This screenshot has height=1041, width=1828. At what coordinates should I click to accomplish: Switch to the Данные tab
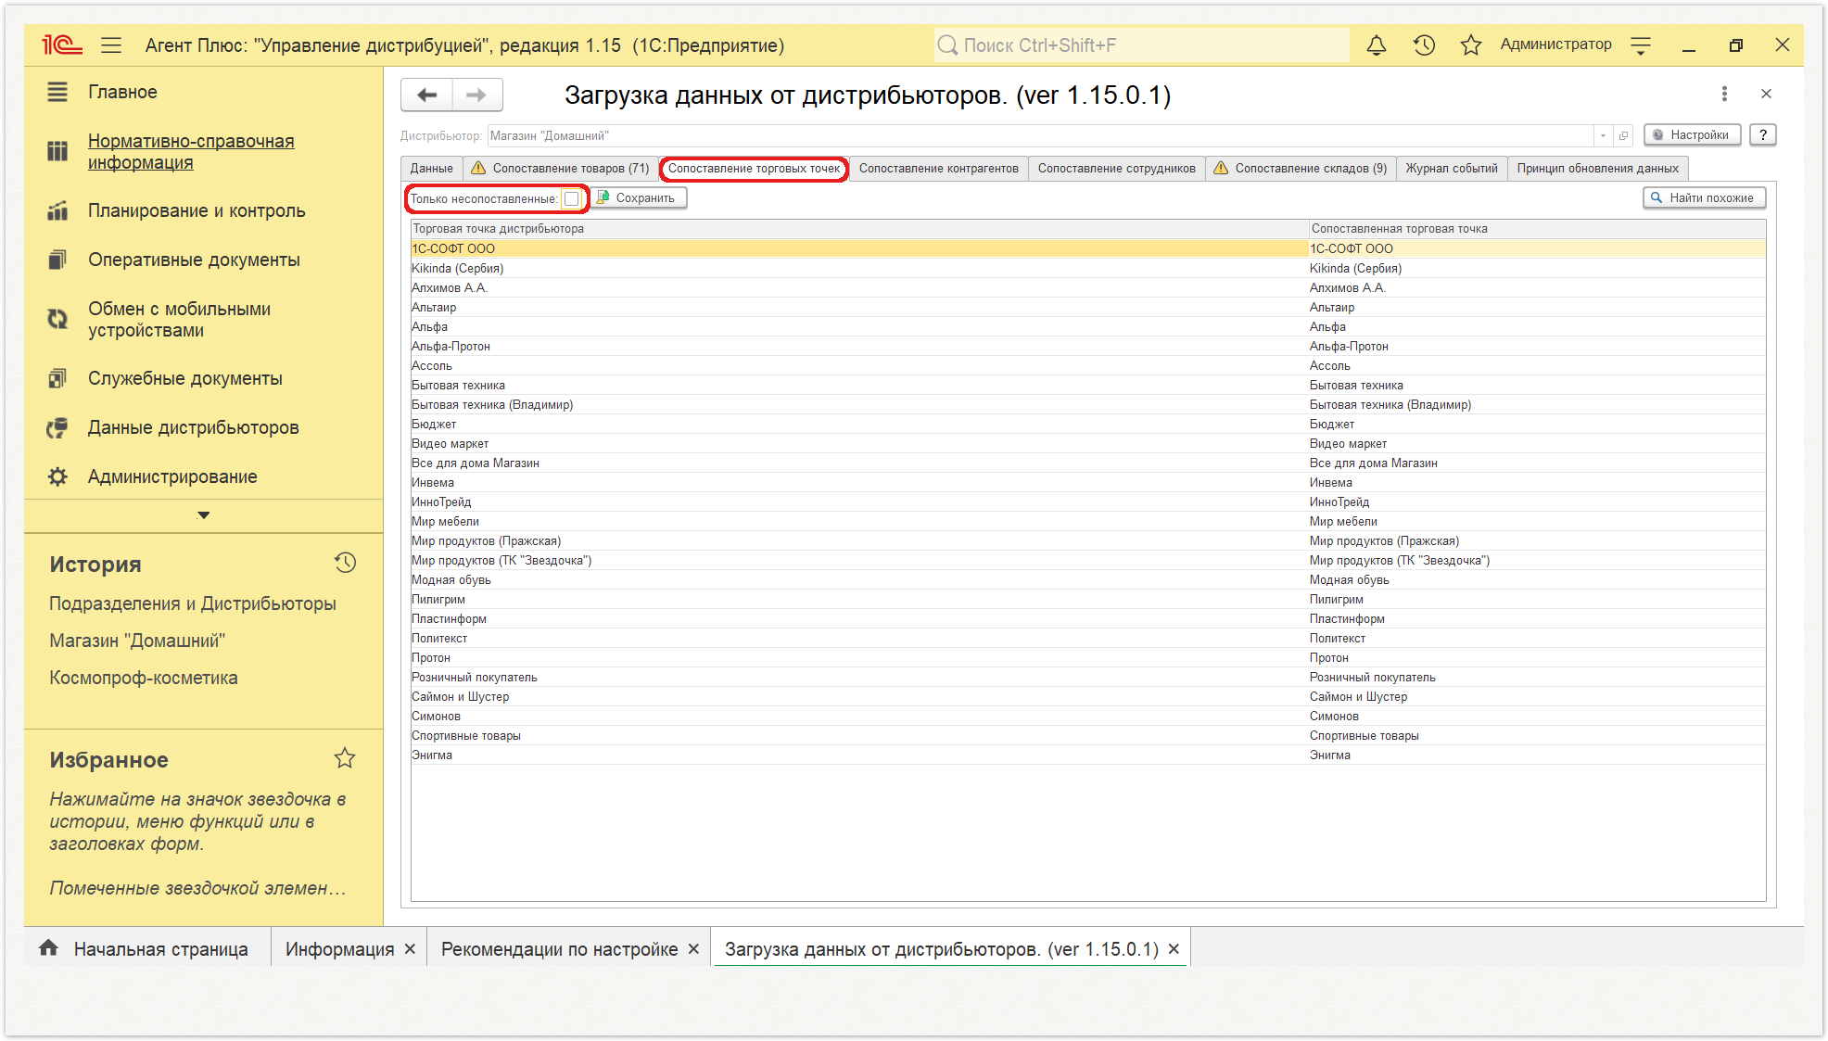[431, 168]
